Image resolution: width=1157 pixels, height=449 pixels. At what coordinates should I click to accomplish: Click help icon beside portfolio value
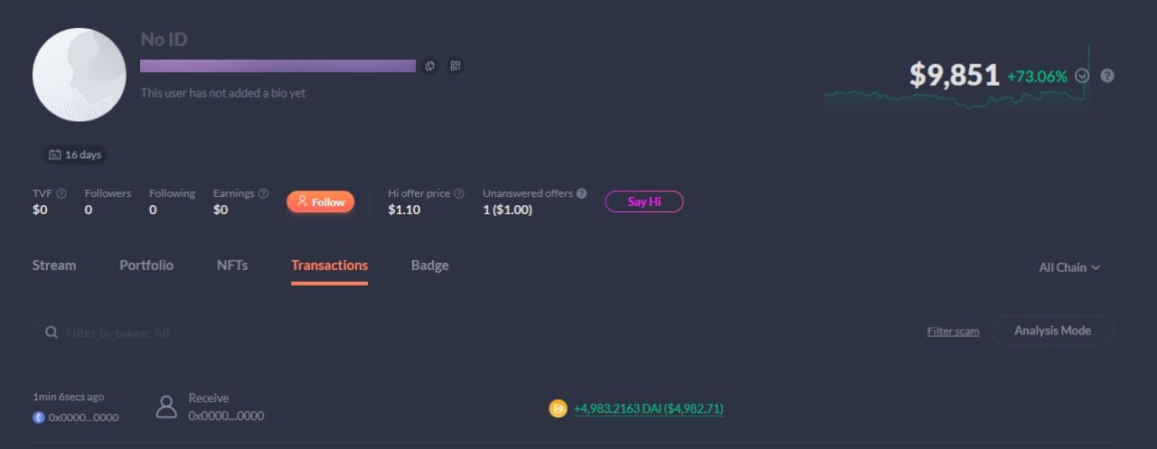click(1107, 76)
